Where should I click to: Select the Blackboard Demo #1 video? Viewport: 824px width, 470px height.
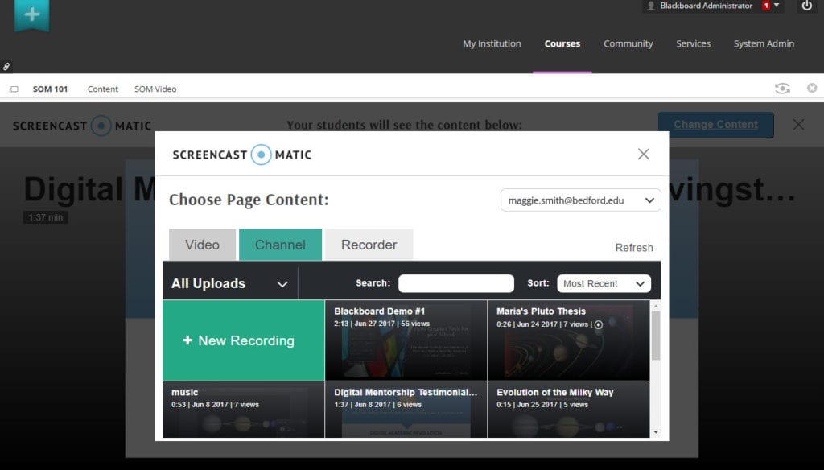tap(406, 340)
